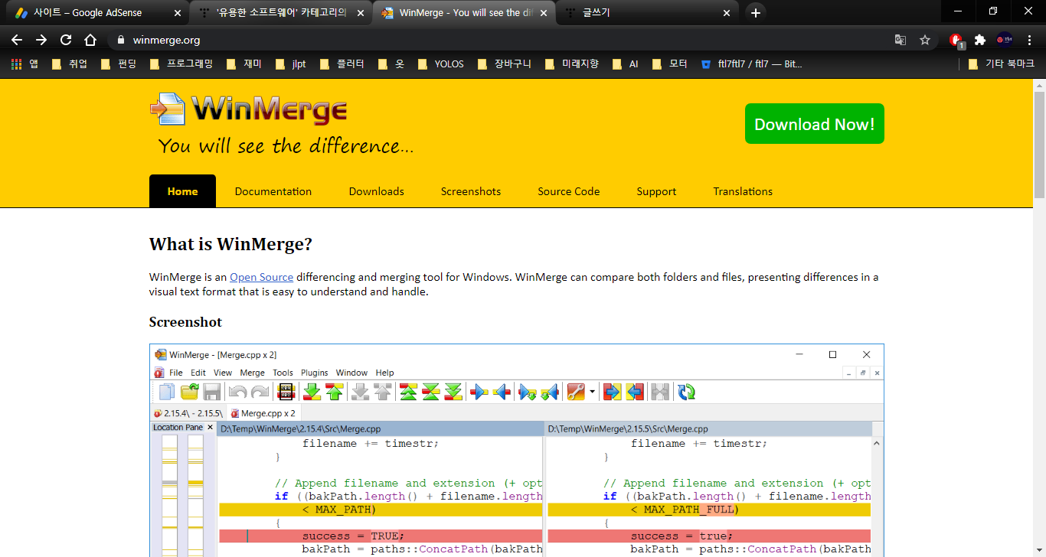Select the Home nav tab
1046x557 pixels.
182,191
